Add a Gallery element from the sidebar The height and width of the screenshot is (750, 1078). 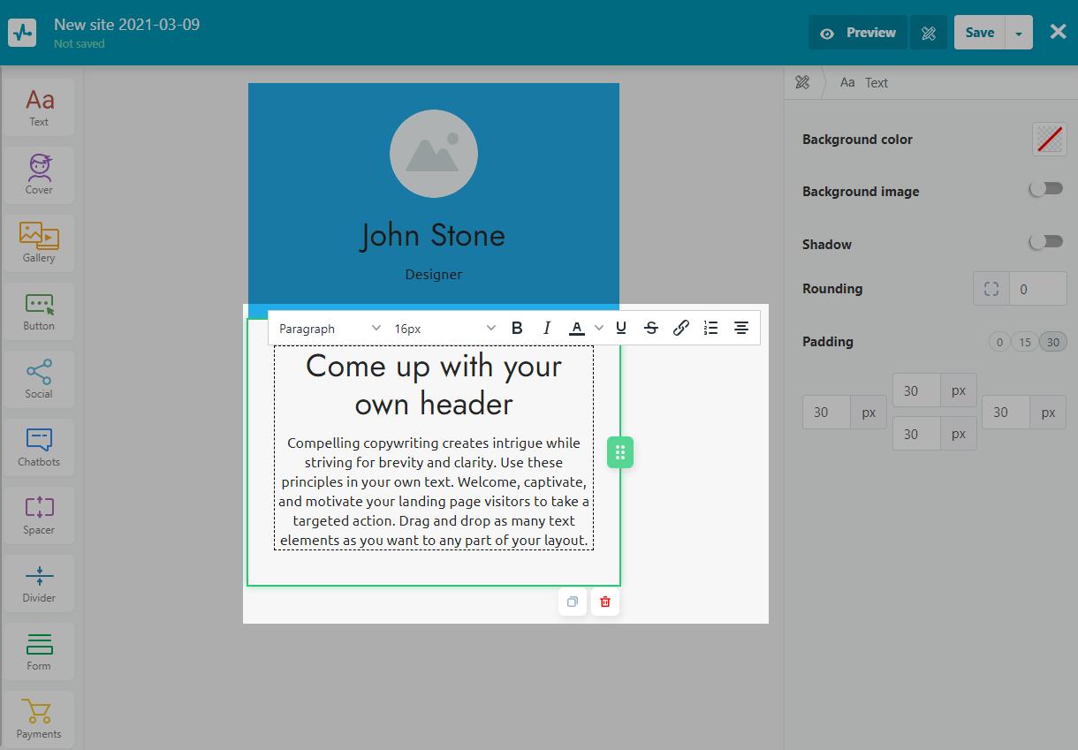click(39, 243)
